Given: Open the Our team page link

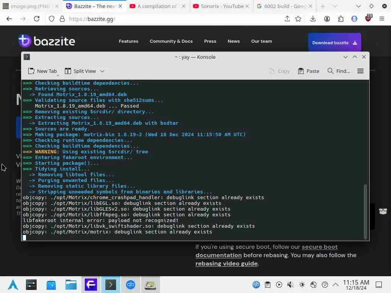Looking at the screenshot, I should (x=262, y=41).
